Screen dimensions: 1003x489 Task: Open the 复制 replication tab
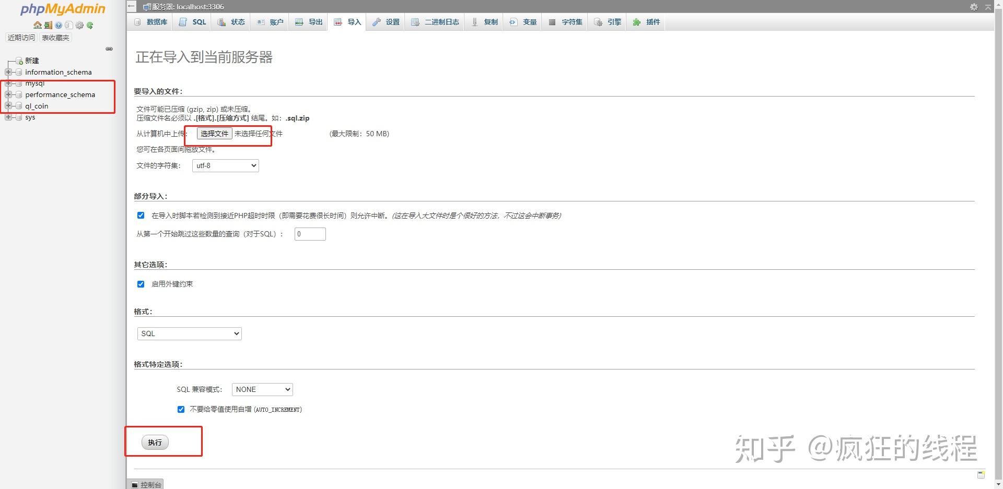484,22
